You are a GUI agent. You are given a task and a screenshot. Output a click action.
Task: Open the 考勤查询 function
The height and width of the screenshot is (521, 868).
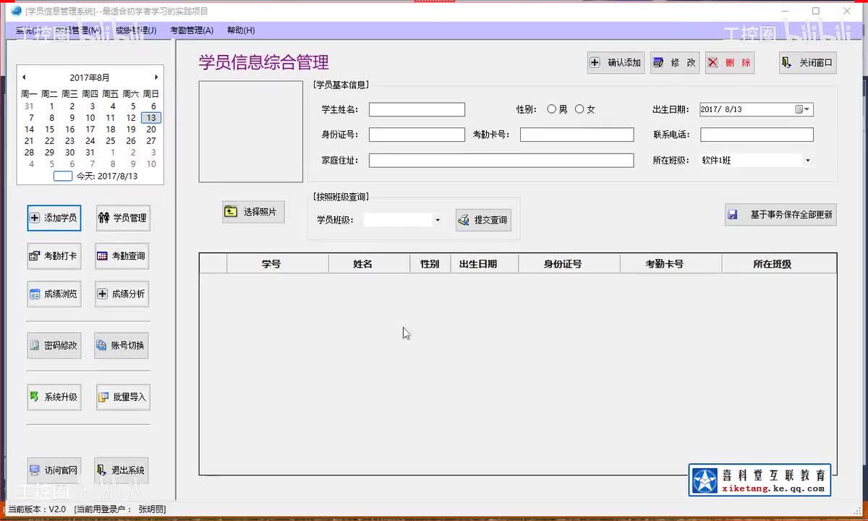(x=122, y=256)
